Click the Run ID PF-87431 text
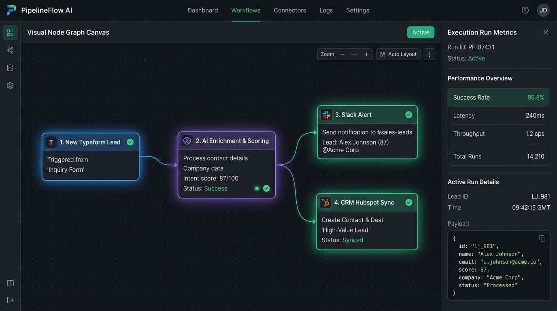557x311 pixels. pyautogui.click(x=471, y=47)
